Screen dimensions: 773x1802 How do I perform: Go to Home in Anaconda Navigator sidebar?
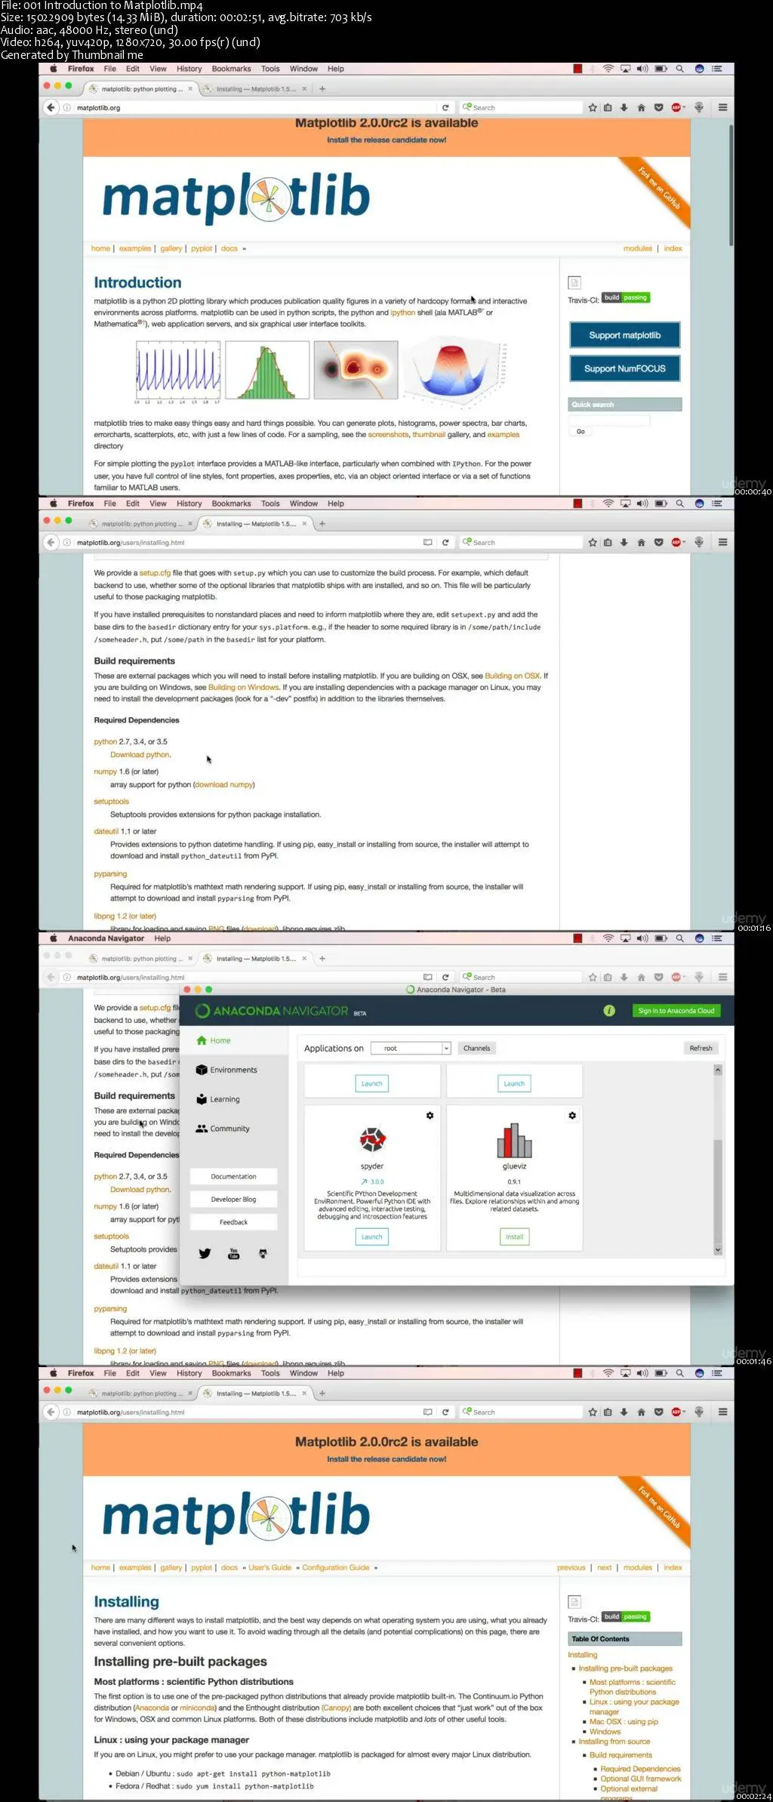(214, 1040)
